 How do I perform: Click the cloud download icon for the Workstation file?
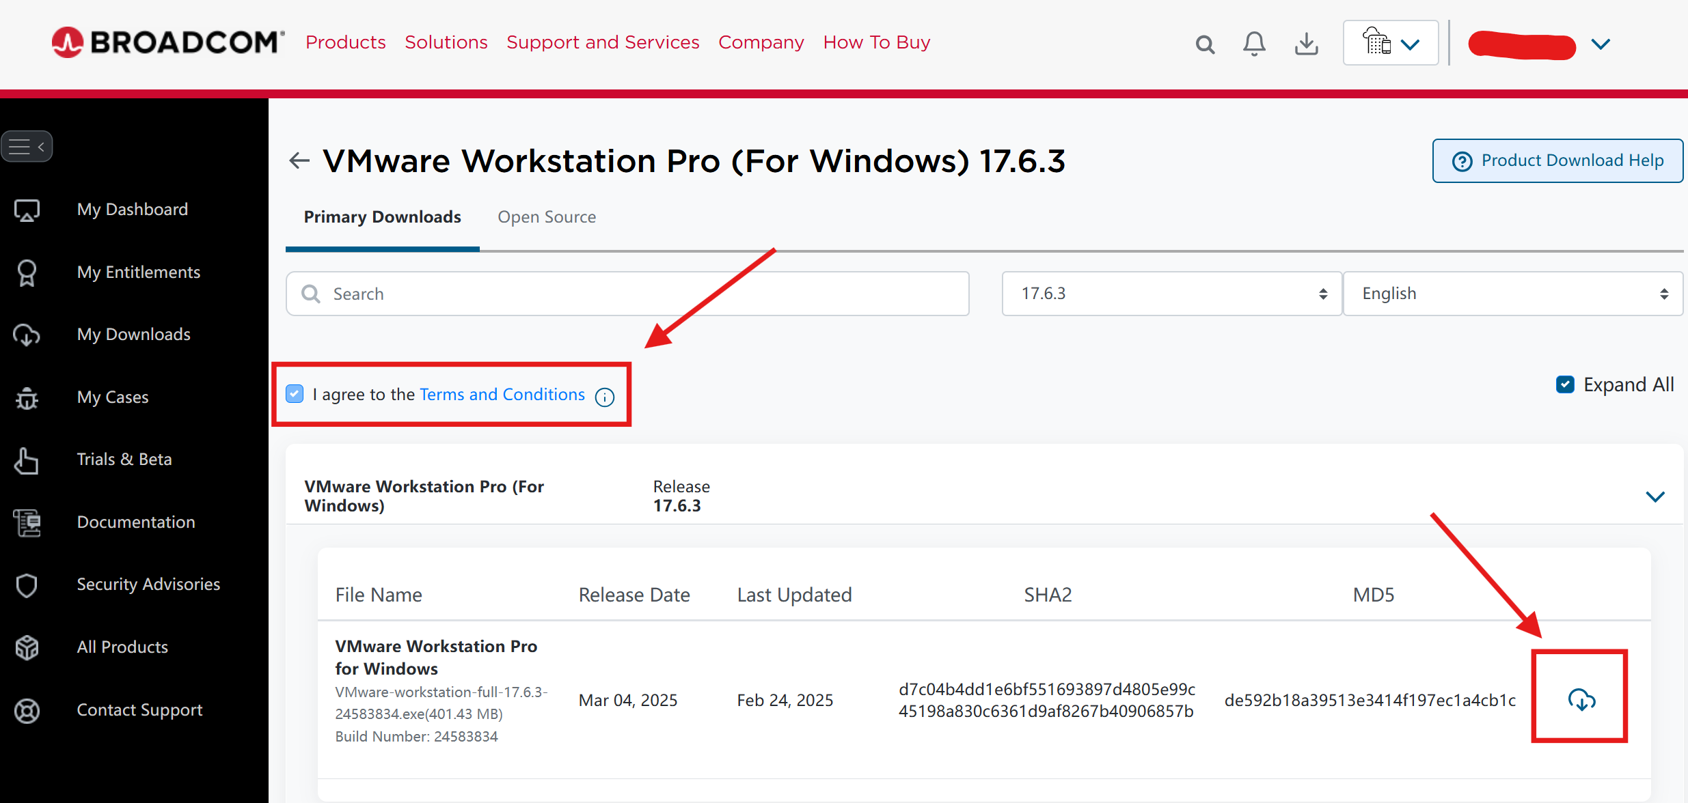point(1581,699)
